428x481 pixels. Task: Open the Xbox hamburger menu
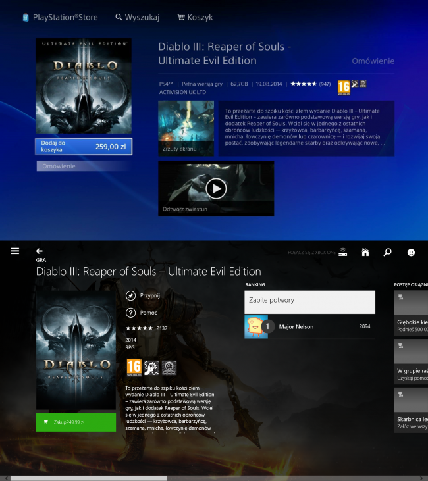[15, 251]
